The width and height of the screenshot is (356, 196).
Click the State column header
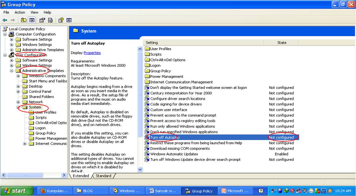click(x=282, y=42)
